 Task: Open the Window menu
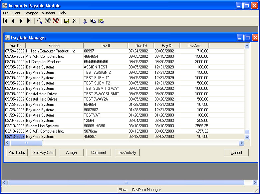pos(48,13)
